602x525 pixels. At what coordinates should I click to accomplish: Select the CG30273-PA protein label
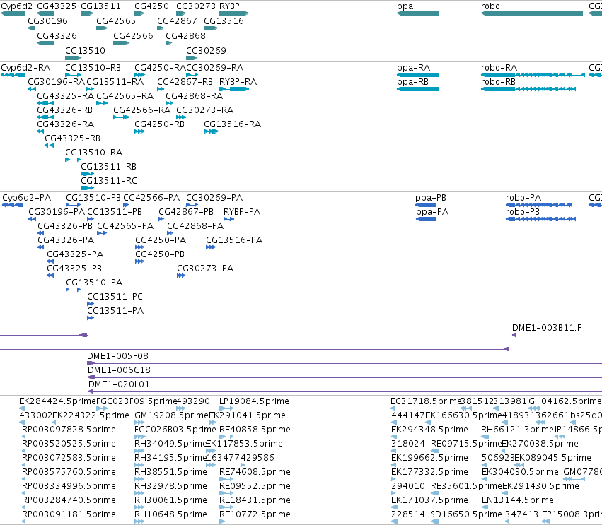pyautogui.click(x=205, y=268)
